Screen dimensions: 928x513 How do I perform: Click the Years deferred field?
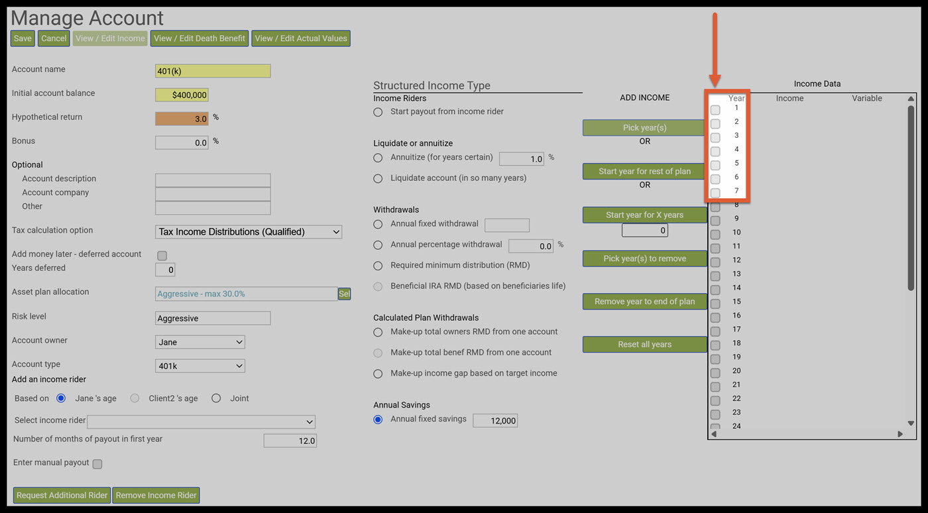[x=165, y=270]
